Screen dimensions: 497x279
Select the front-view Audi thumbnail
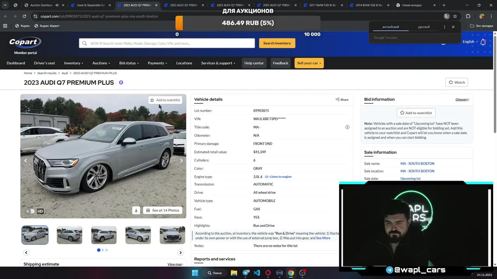(172, 235)
